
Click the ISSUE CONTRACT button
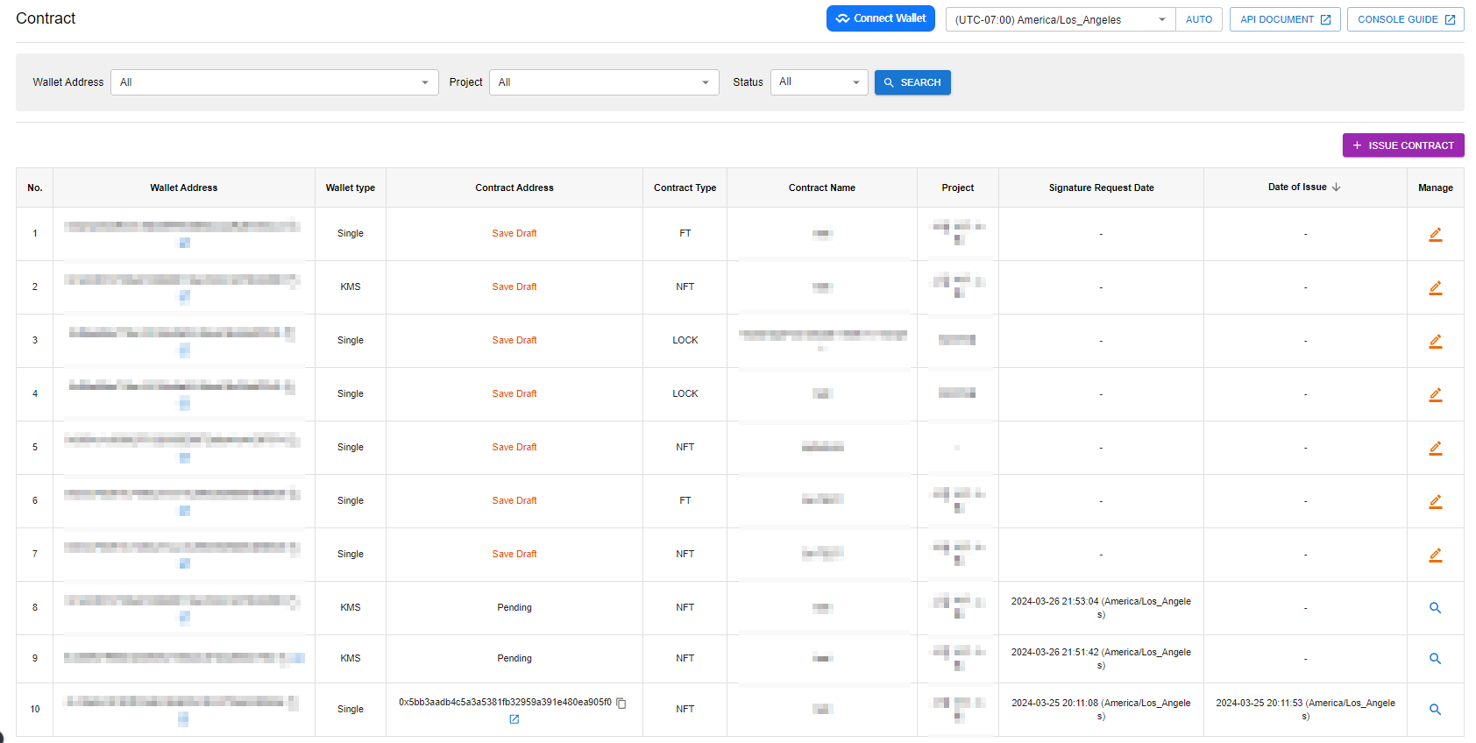click(x=1403, y=145)
